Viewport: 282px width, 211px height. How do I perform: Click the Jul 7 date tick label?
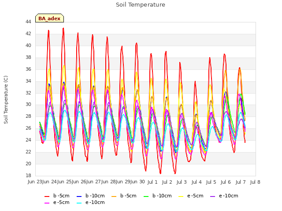click(241, 182)
